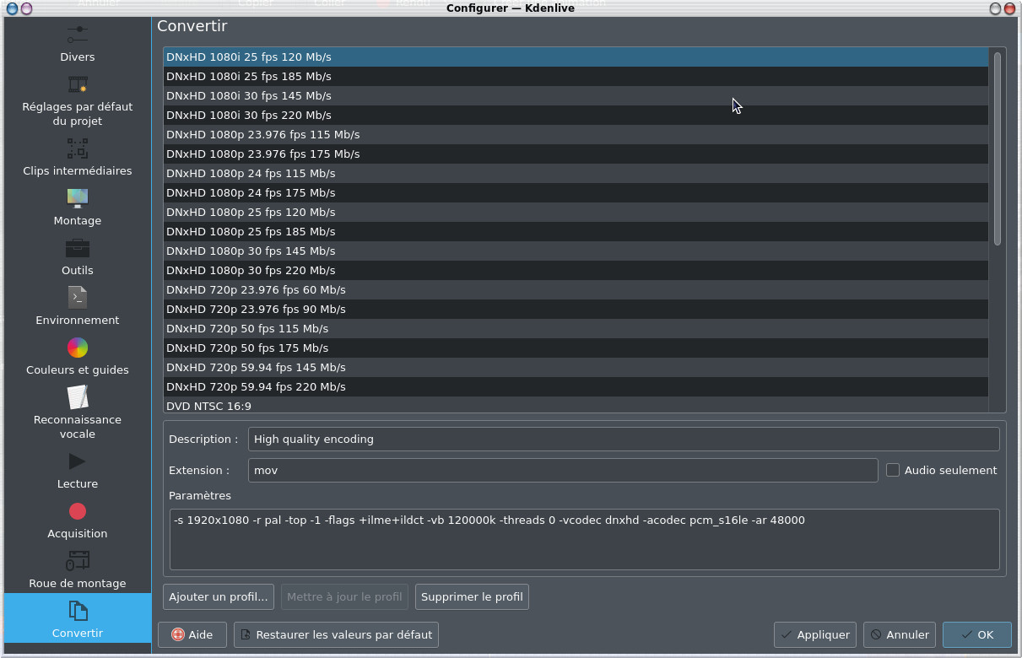Go to the Montage monitor icon
This screenshot has width=1022, height=658.
(x=78, y=198)
